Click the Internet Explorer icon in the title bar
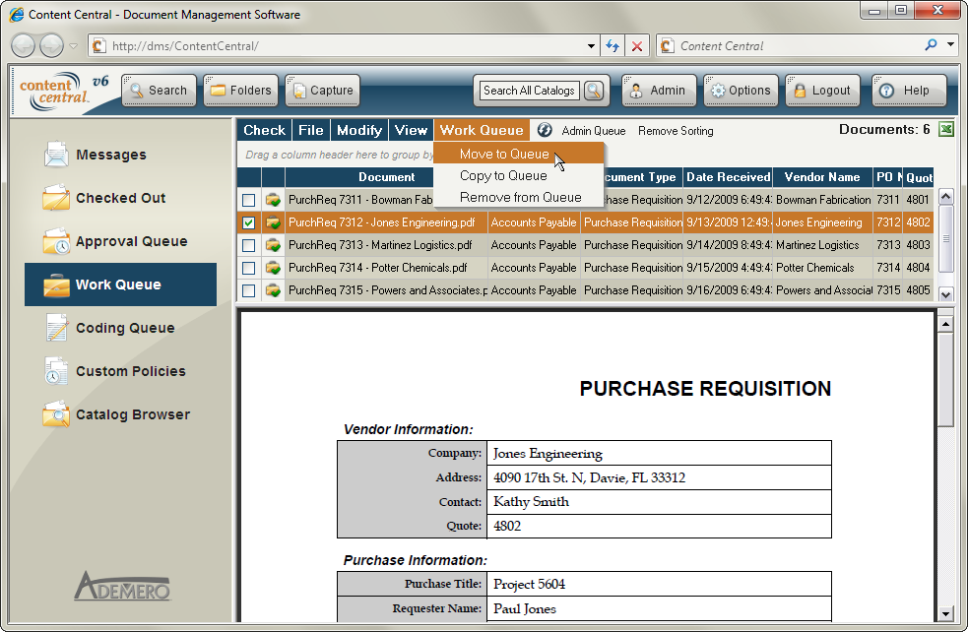Viewport: 968px width, 632px height. (17, 14)
